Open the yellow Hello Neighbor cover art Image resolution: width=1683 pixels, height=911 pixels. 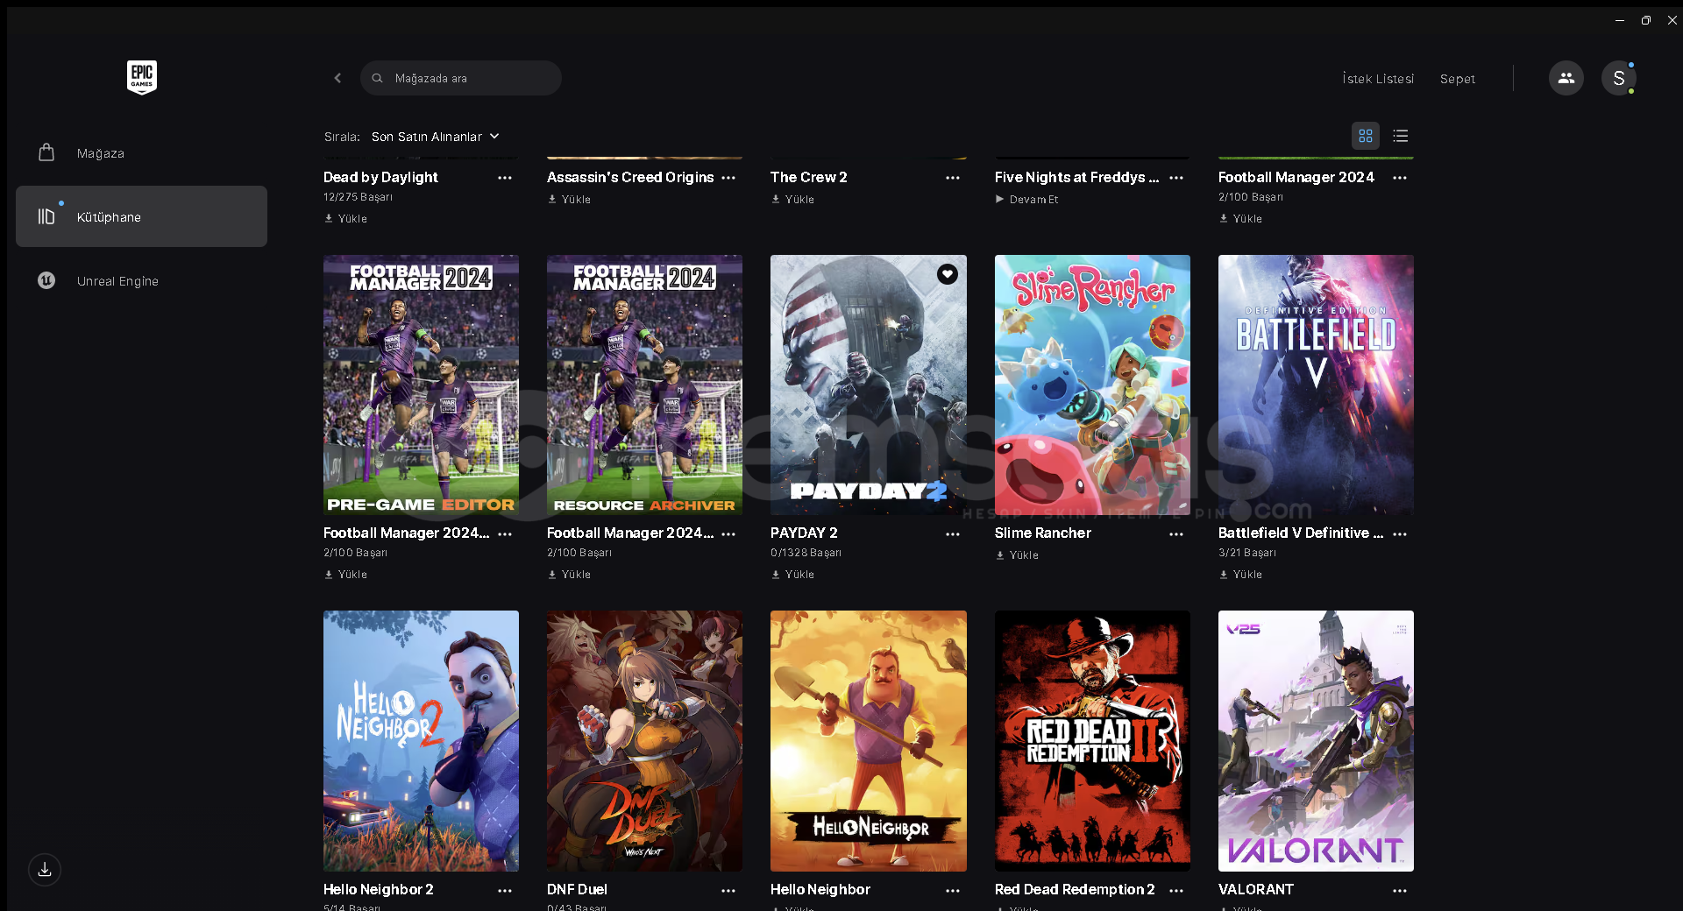pyautogui.click(x=868, y=741)
